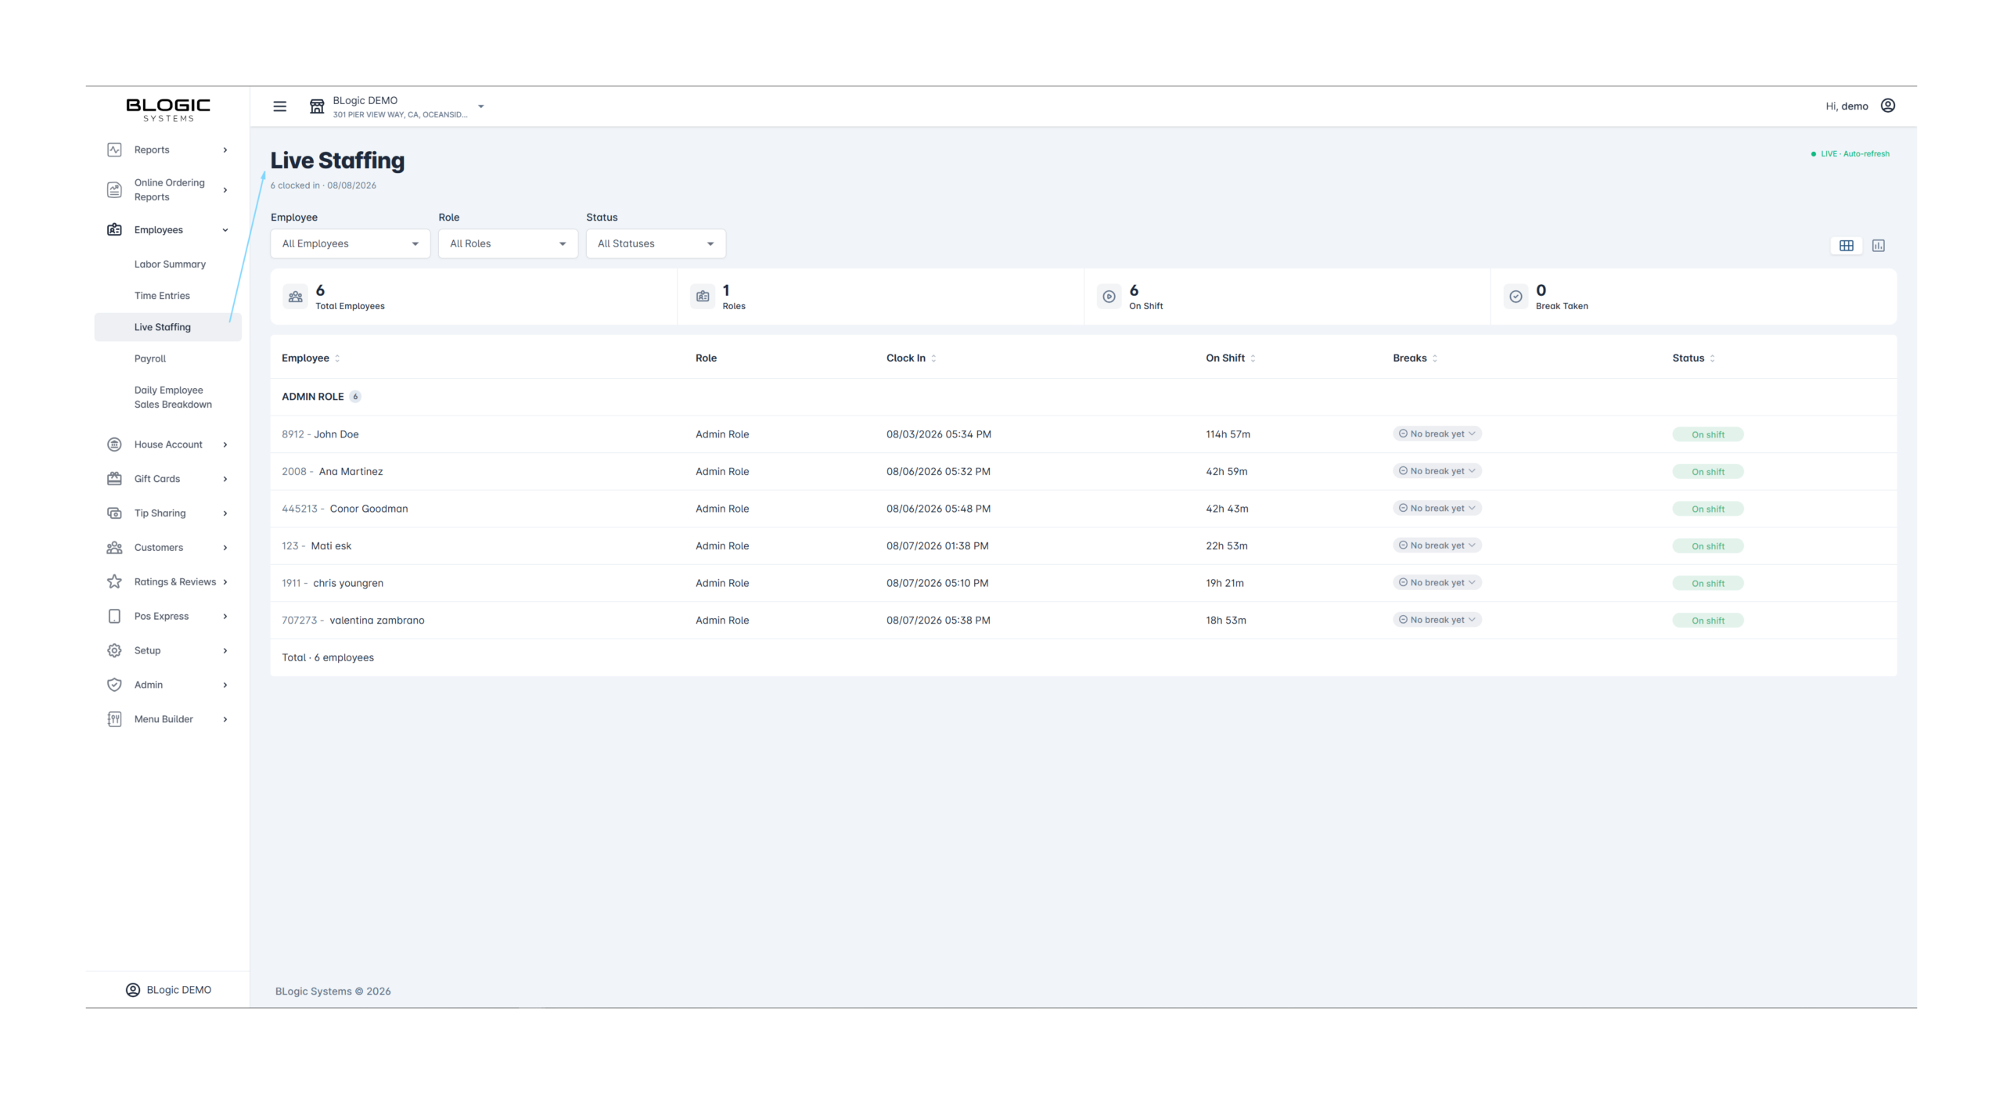Click employee name chris youngren

tap(348, 583)
